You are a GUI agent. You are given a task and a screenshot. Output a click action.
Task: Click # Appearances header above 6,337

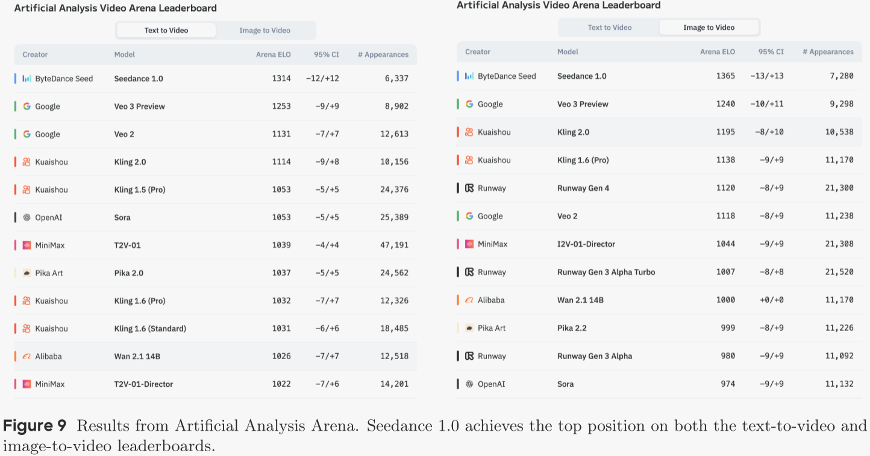pyautogui.click(x=383, y=54)
